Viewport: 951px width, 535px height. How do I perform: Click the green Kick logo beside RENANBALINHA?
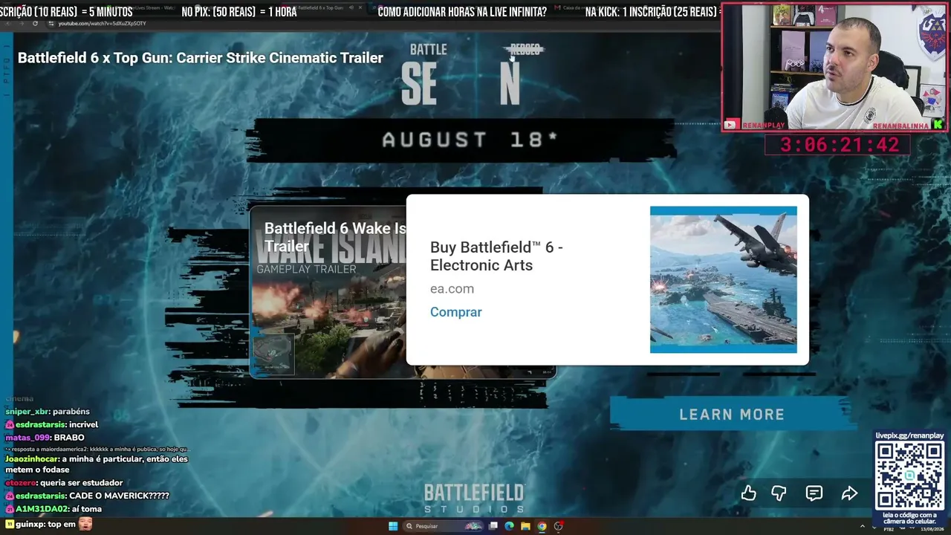click(938, 124)
